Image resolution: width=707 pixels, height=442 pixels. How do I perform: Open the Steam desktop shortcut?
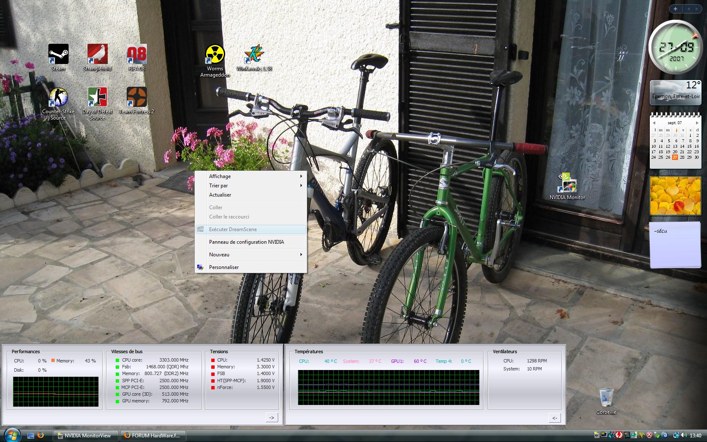[58, 55]
